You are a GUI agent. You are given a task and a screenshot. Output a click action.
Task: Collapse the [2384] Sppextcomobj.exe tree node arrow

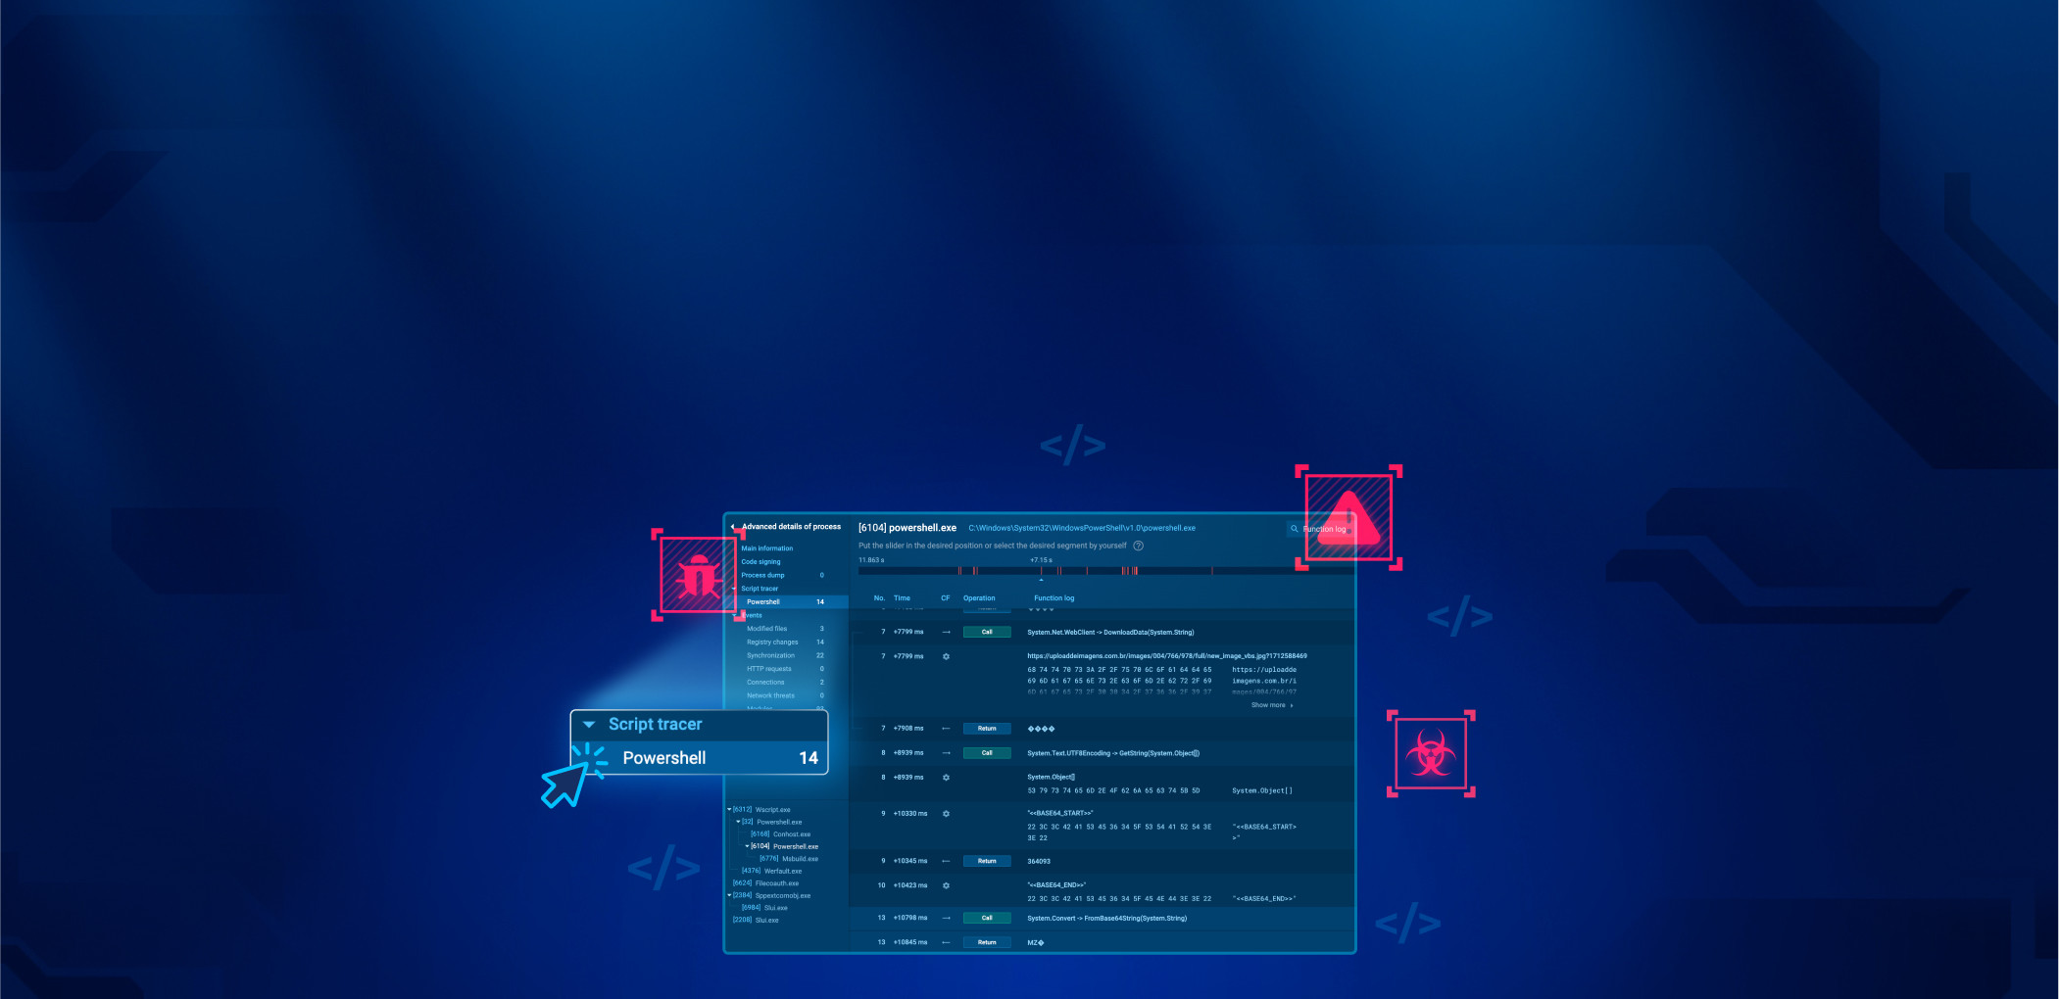(729, 895)
